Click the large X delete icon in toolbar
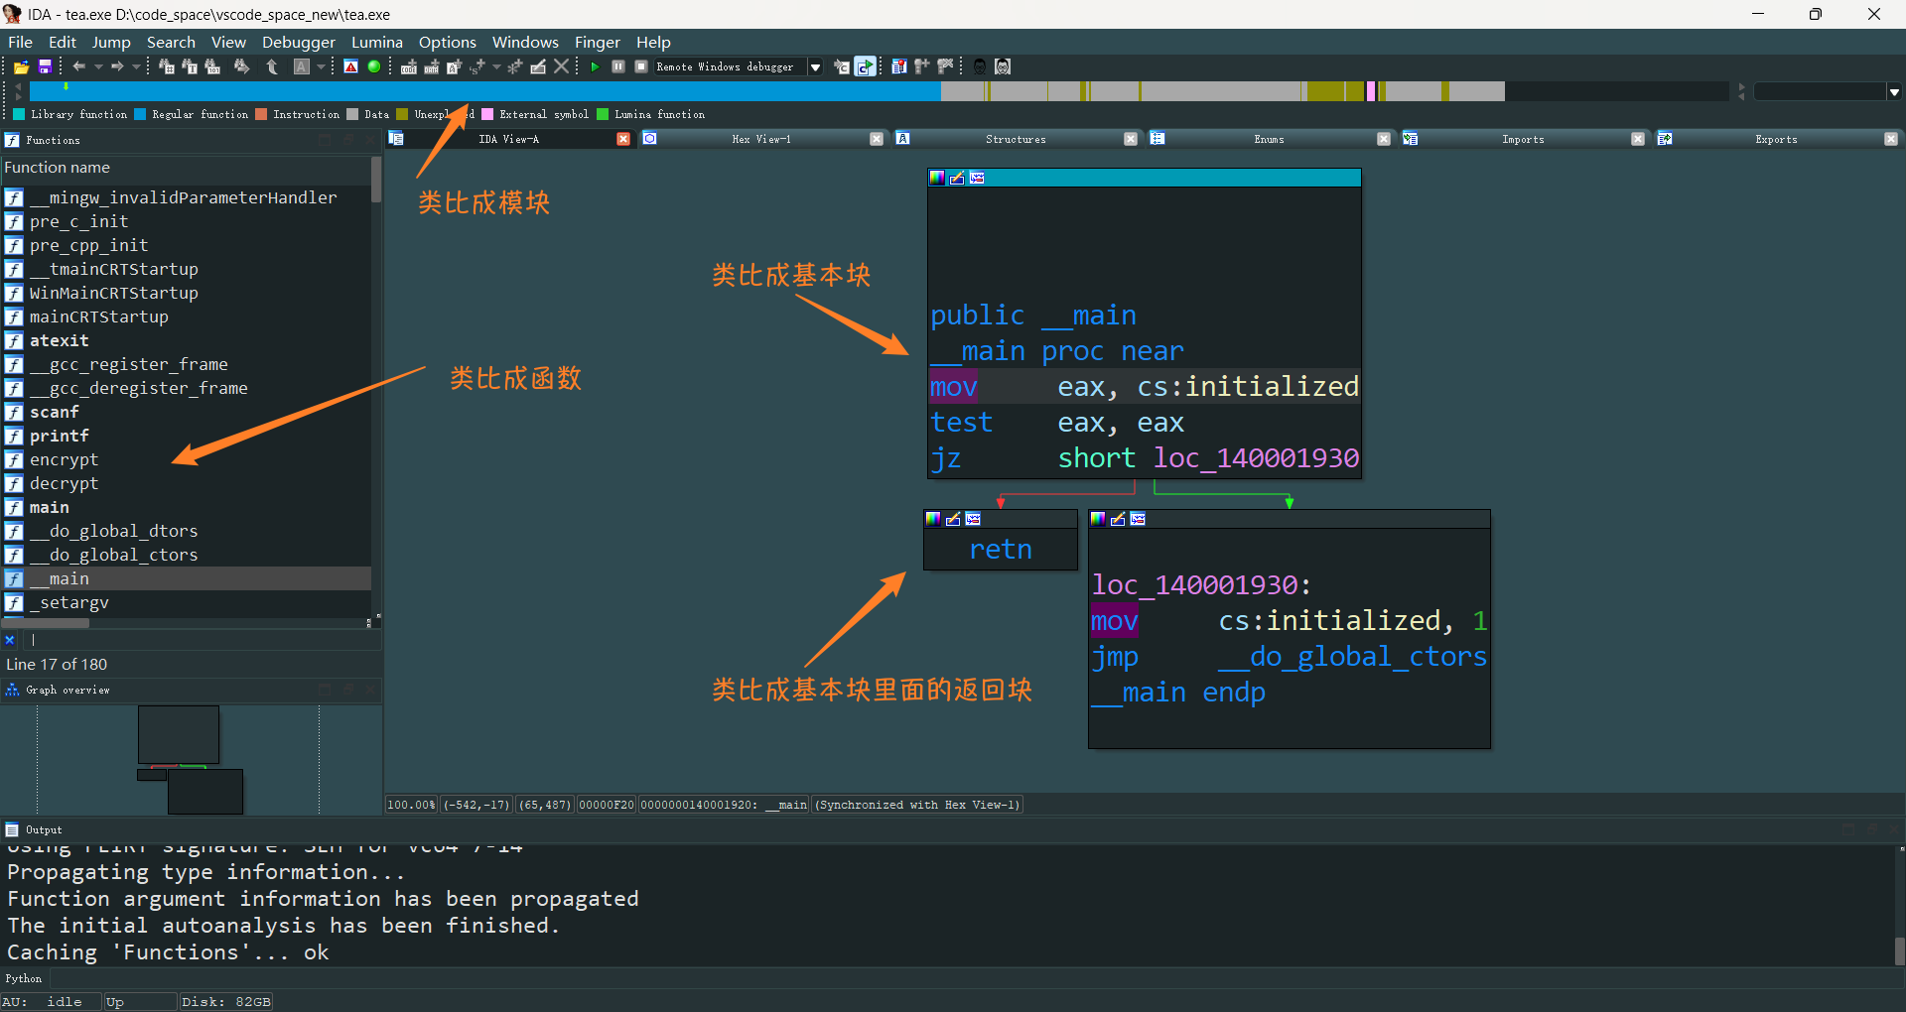Image resolution: width=1906 pixels, height=1012 pixels. (562, 66)
